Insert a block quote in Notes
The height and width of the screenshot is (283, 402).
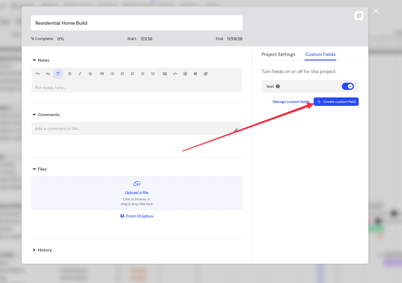click(102, 74)
